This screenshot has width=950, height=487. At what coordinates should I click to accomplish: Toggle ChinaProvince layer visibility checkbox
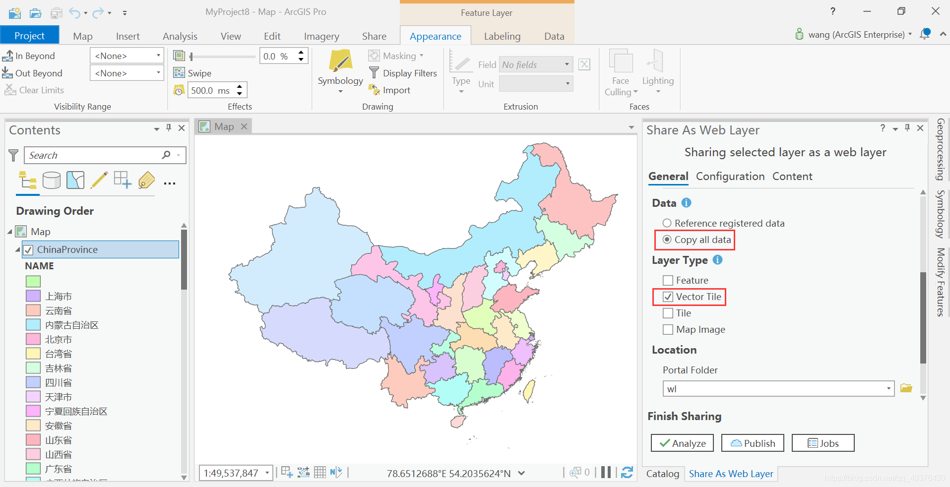pos(28,250)
